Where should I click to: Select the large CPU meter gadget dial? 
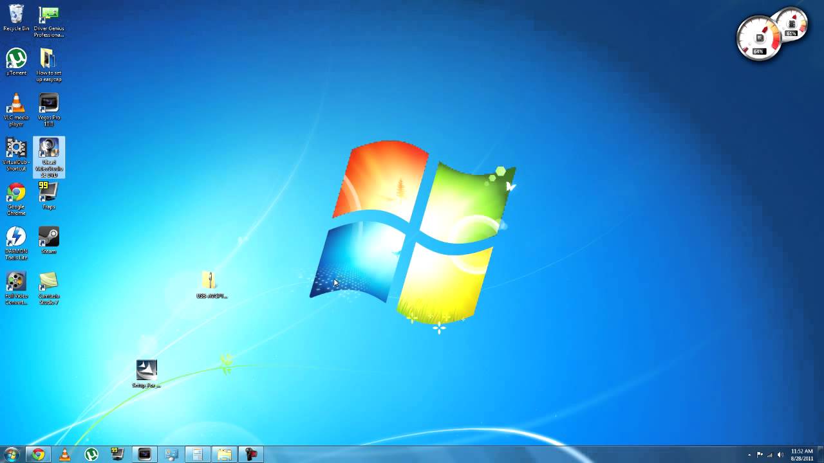point(759,38)
